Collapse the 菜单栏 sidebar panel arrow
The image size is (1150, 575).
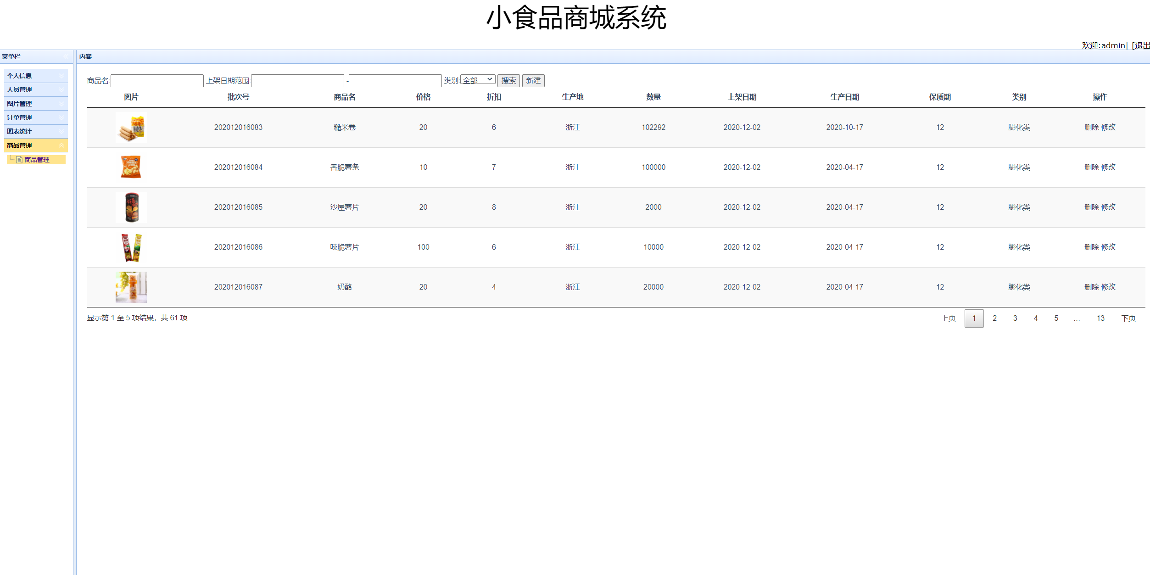click(66, 56)
